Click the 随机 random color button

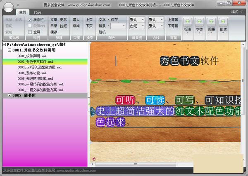102,32
